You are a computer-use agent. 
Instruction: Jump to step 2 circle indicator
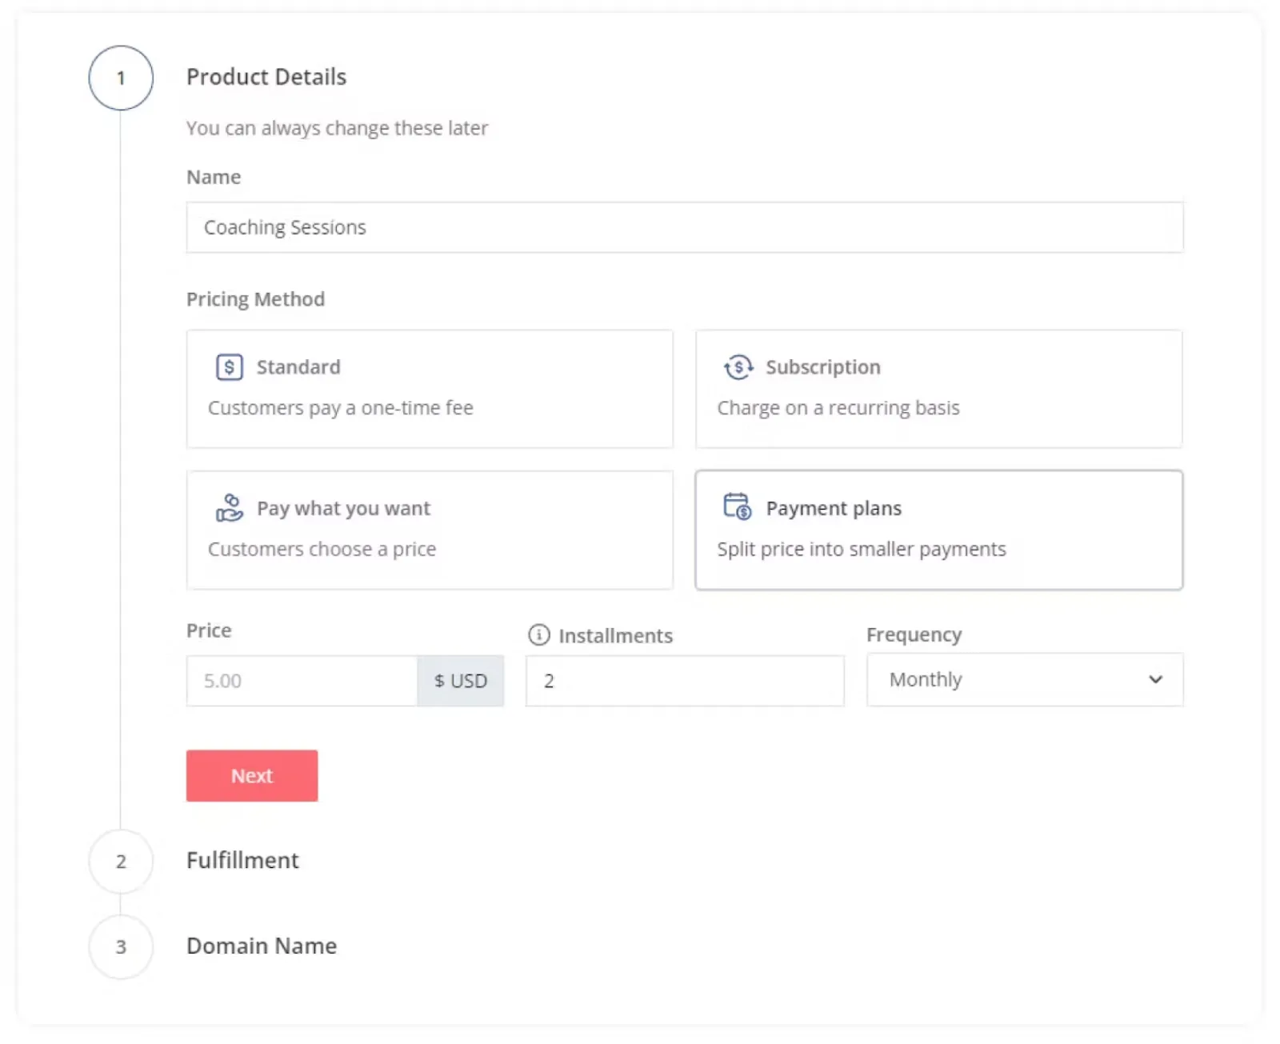click(x=121, y=862)
